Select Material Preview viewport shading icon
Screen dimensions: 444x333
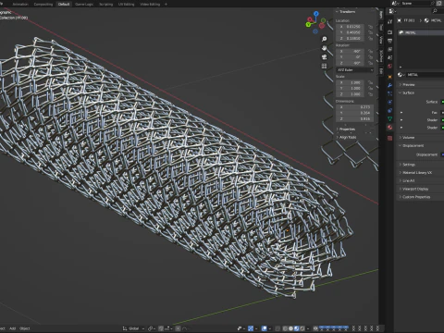coord(296,328)
